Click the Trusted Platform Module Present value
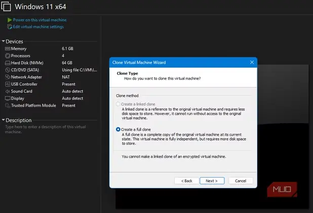The height and width of the screenshot is (213, 313). tap(69, 105)
